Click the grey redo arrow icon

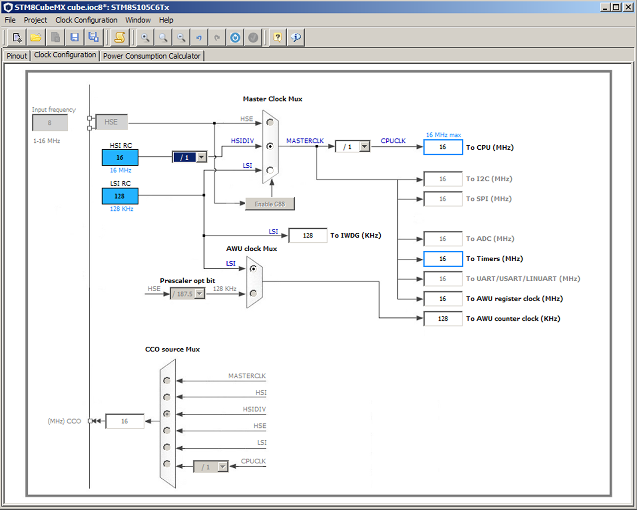tap(217, 37)
